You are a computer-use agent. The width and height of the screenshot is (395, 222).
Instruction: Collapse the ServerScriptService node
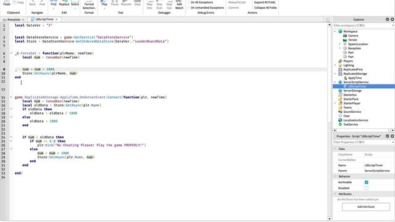[x=335, y=82]
